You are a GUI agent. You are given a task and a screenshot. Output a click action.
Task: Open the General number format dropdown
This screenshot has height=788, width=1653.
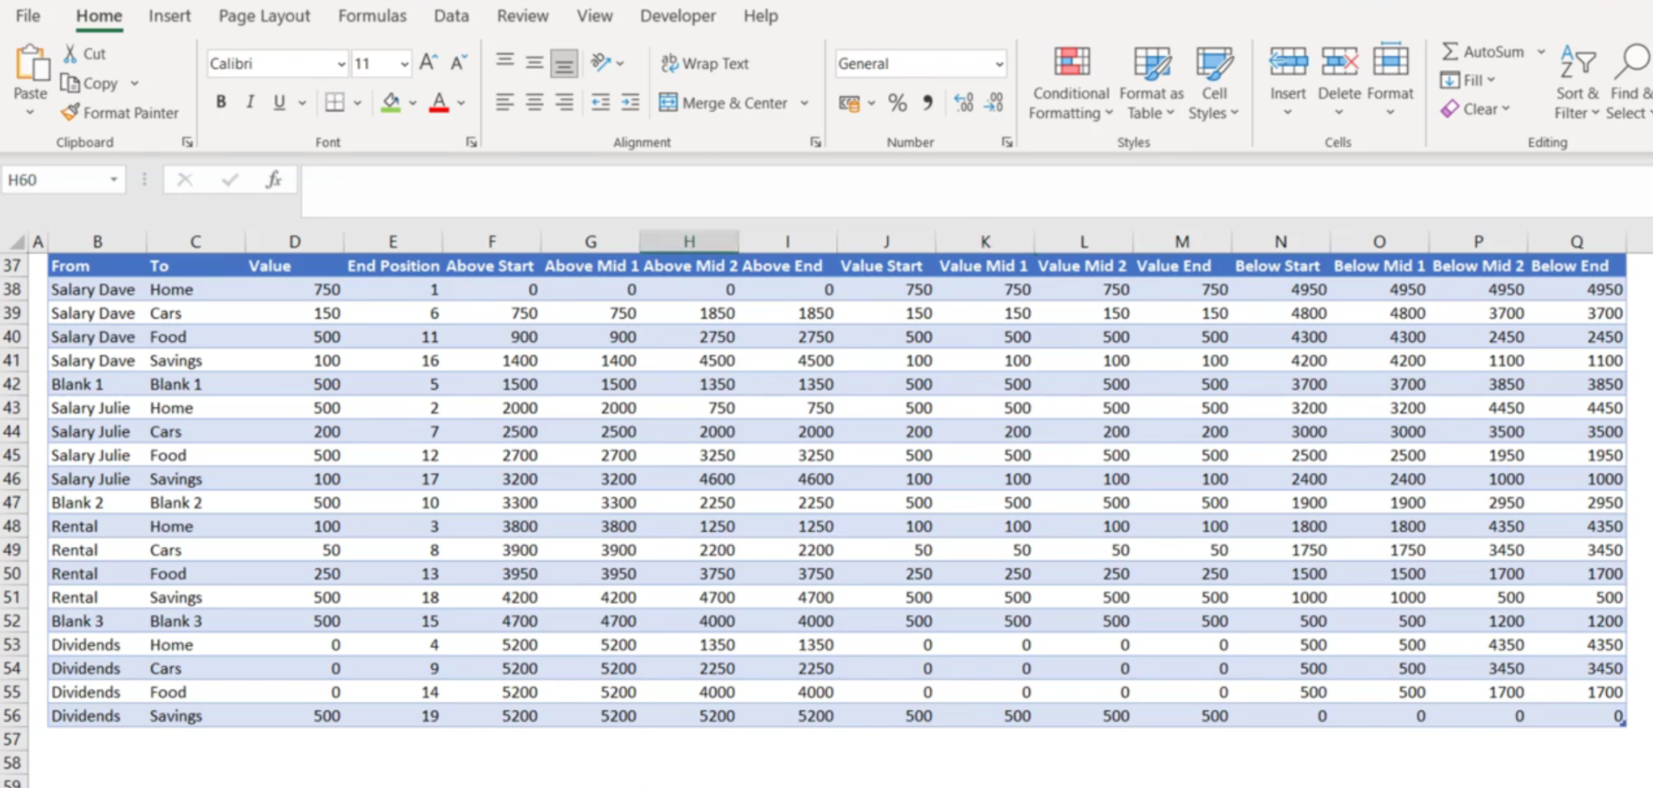(x=999, y=64)
